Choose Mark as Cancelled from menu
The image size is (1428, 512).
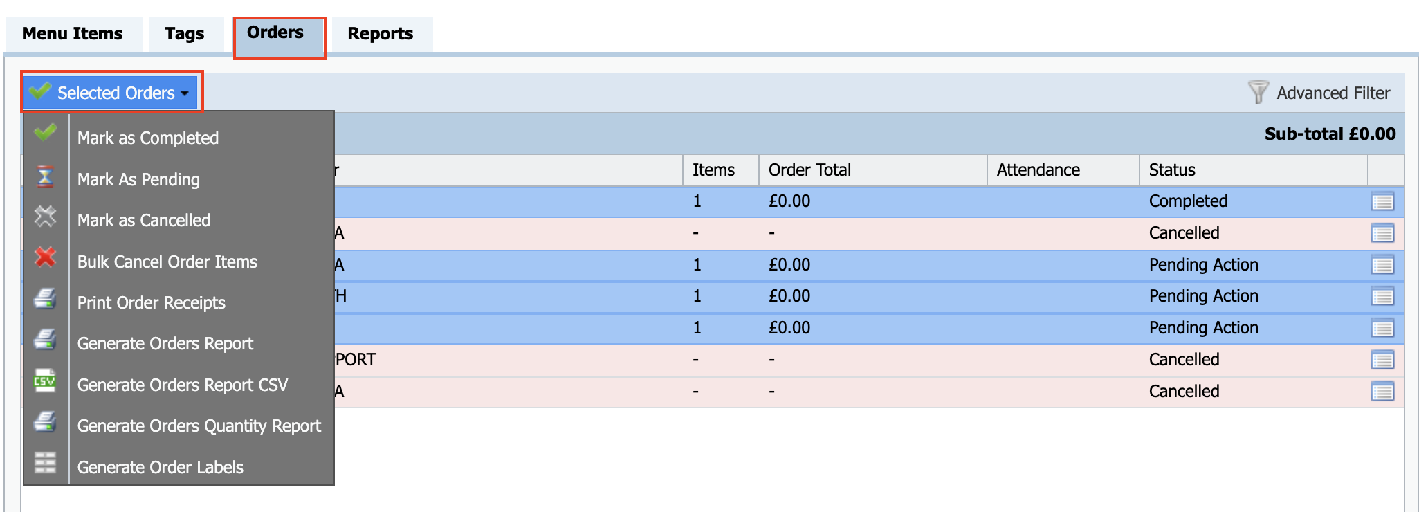click(x=144, y=221)
